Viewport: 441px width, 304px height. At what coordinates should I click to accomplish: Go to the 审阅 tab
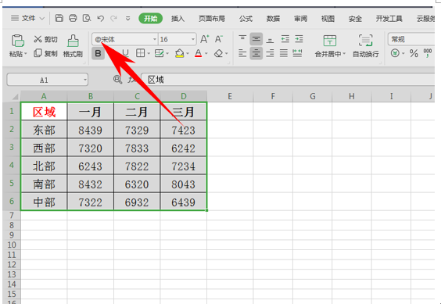tap(300, 19)
